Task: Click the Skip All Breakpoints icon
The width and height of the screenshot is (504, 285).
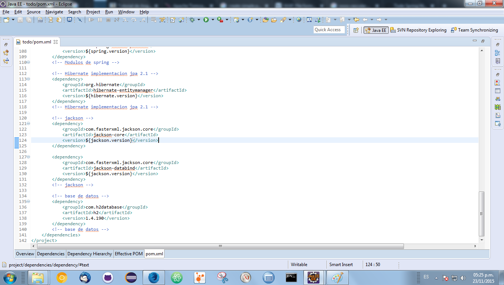Action: 80,20
